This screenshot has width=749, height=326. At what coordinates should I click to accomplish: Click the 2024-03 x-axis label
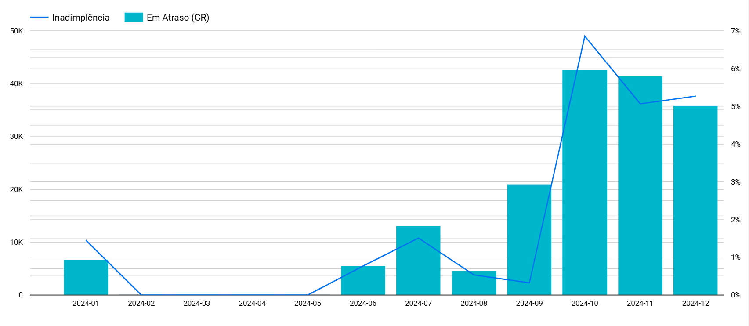coord(197,304)
